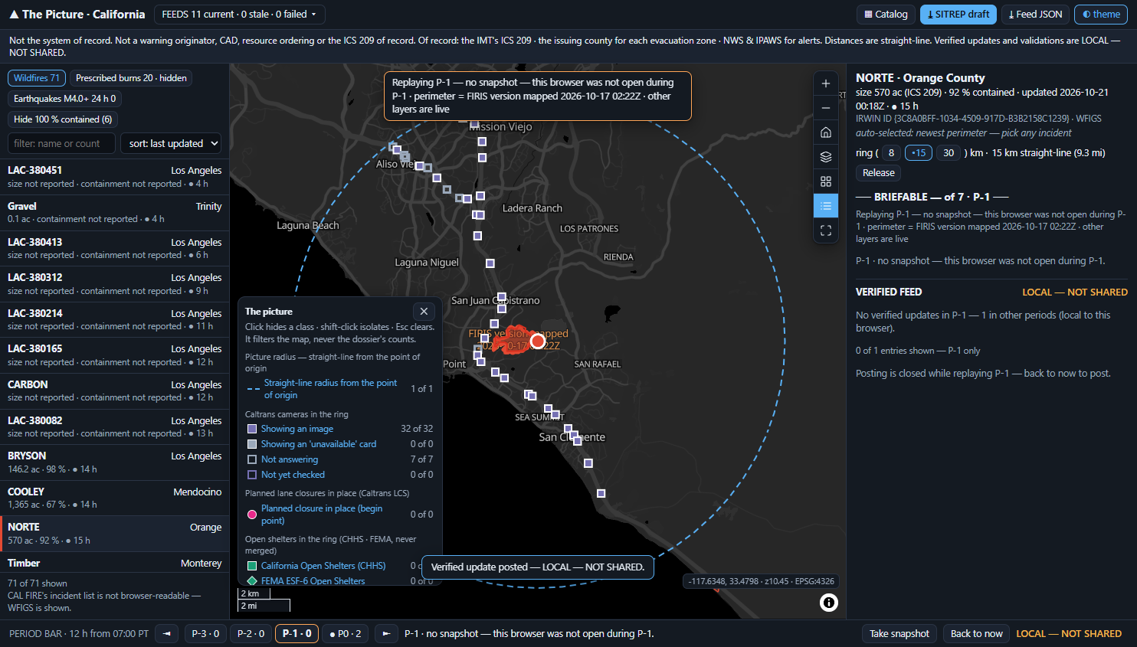The image size is (1137, 647).
Task: Toggle the legend list icon
Action: pos(825,206)
